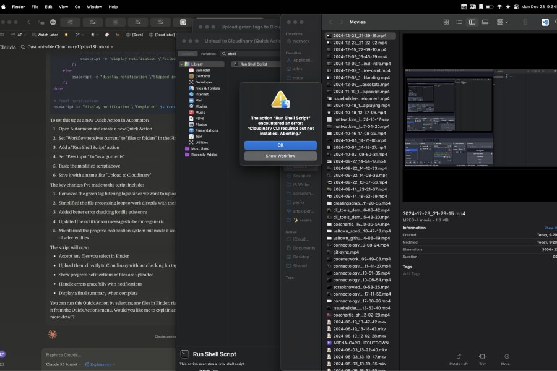Open the Apple menu

(x=4, y=7)
